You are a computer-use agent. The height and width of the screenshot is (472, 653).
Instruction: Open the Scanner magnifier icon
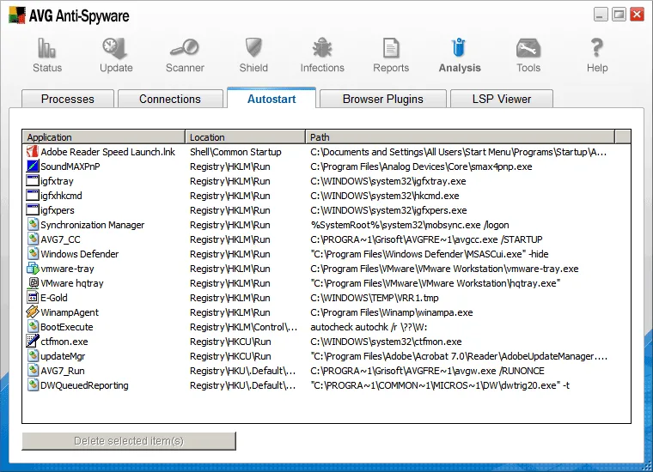pyautogui.click(x=185, y=47)
